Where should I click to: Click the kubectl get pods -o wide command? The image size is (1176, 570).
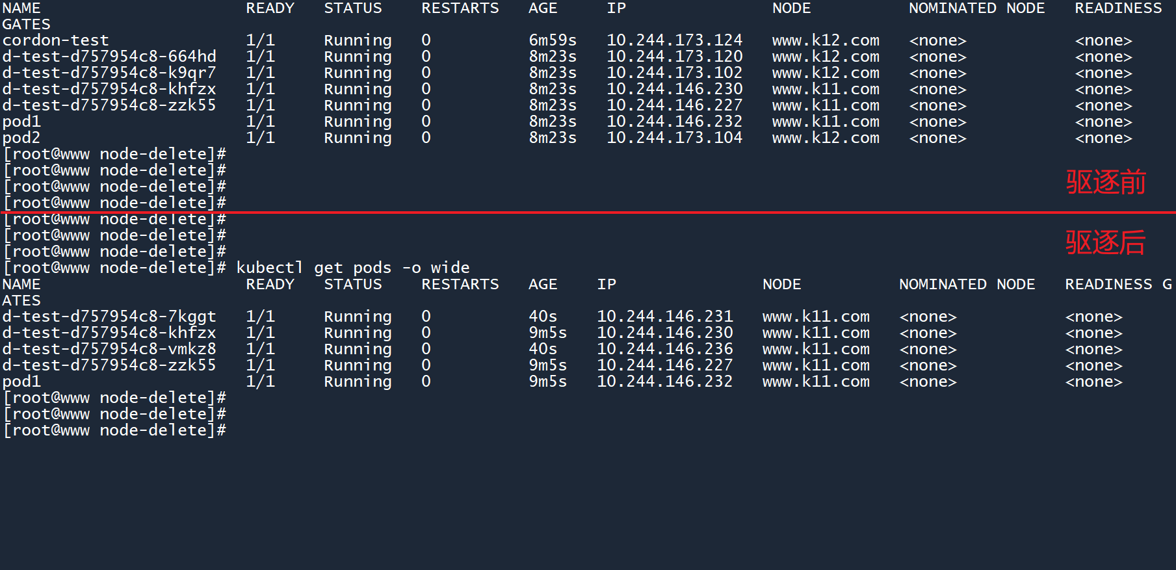pos(352,268)
